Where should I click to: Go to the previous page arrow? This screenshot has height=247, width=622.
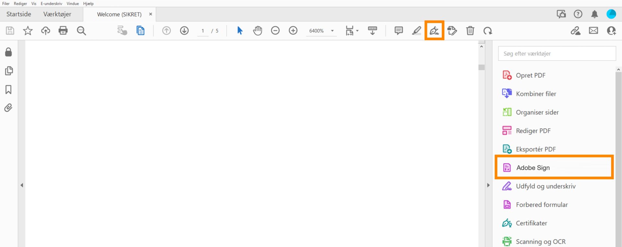click(x=167, y=31)
